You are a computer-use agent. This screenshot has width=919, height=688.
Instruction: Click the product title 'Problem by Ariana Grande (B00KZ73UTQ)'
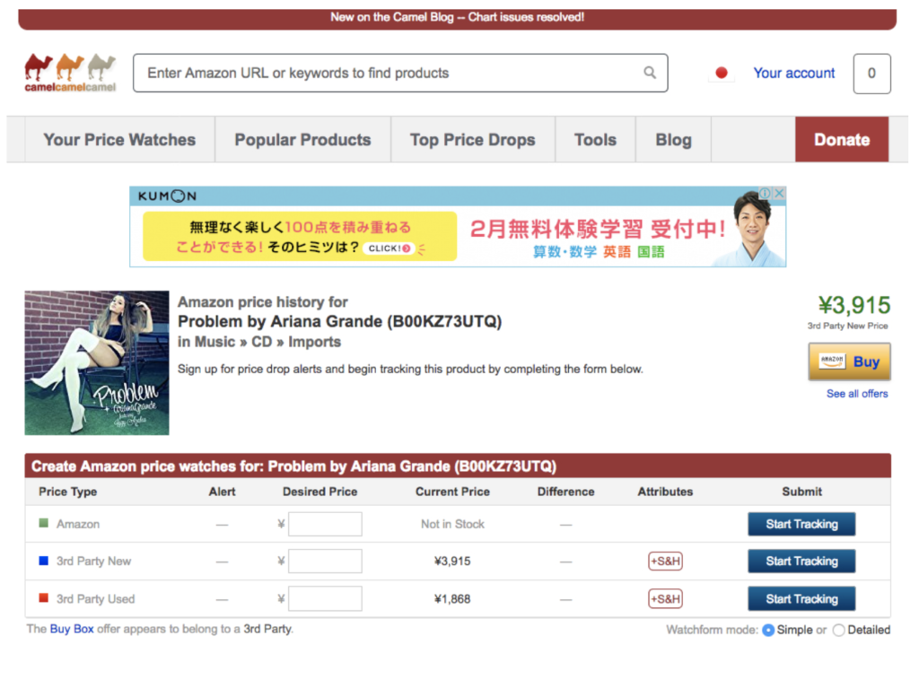pyautogui.click(x=339, y=322)
